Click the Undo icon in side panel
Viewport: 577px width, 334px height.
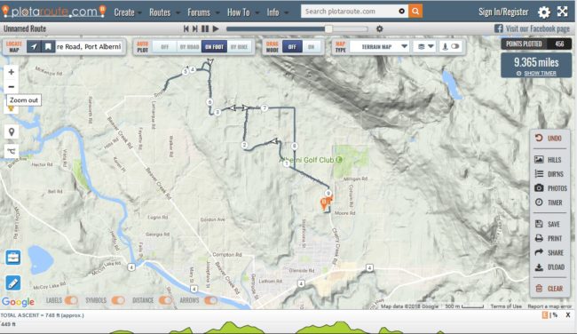[x=539, y=138]
